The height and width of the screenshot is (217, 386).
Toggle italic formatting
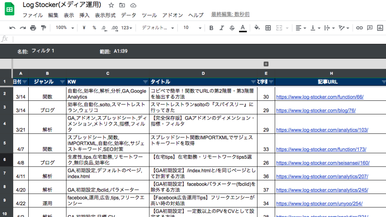tap(221, 27)
